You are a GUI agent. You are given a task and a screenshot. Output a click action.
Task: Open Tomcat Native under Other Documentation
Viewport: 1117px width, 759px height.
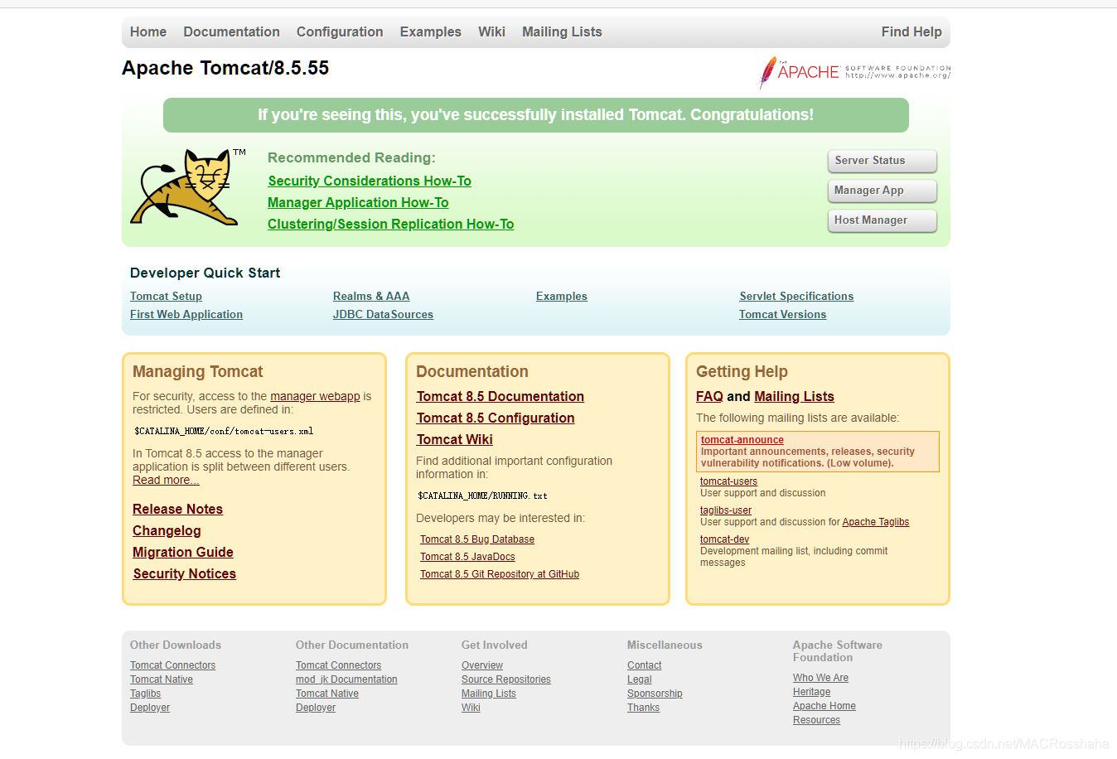click(327, 694)
